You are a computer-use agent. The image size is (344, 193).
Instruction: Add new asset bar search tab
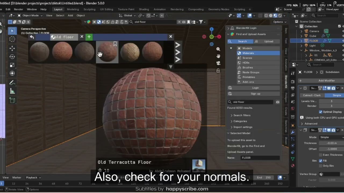pos(89,37)
